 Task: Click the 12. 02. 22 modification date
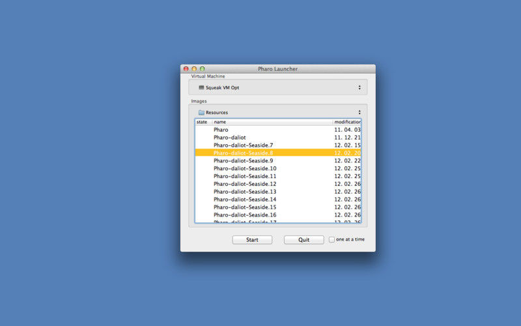pos(347,160)
